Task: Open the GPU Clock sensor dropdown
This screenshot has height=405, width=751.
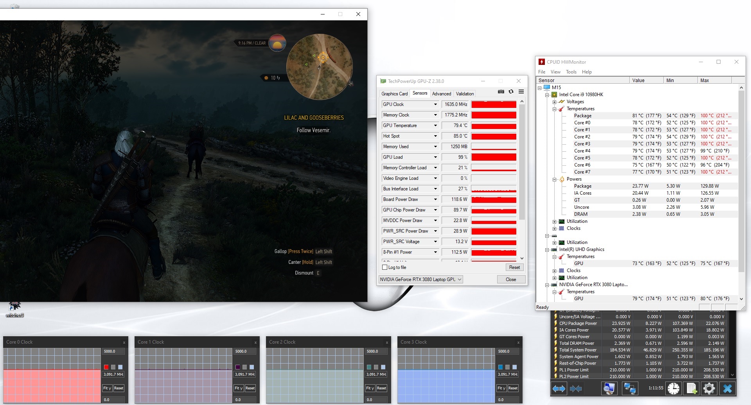Action: pyautogui.click(x=435, y=104)
